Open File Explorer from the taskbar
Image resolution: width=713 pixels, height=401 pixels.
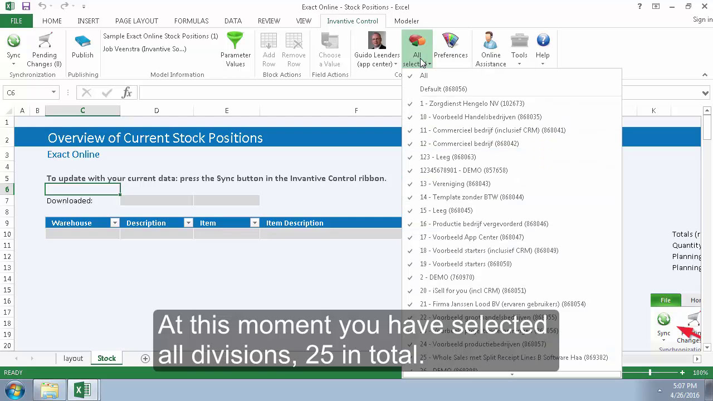click(50, 390)
